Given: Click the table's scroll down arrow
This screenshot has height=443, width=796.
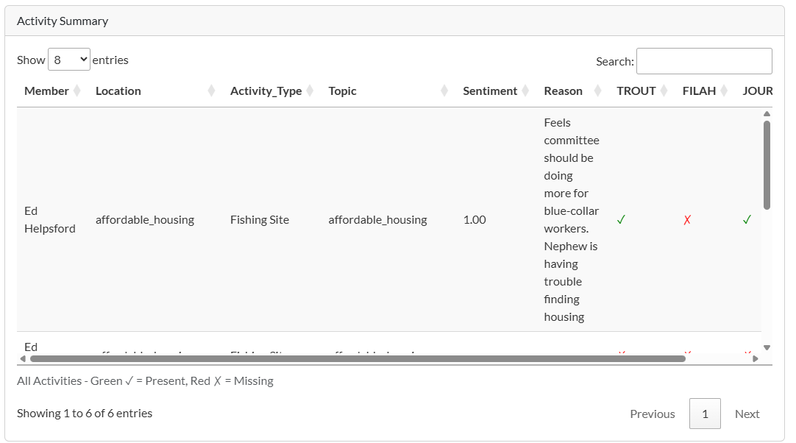Looking at the screenshot, I should pos(767,347).
